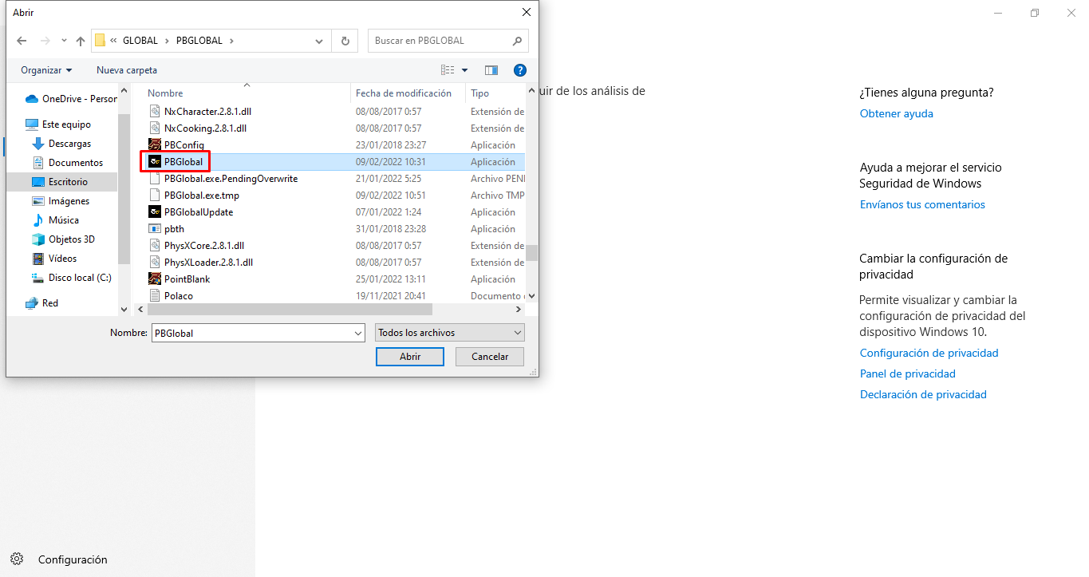Select NxCooking.2.8.1.dll file
Image resolution: width=1089 pixels, height=577 pixels.
pyautogui.click(x=205, y=128)
